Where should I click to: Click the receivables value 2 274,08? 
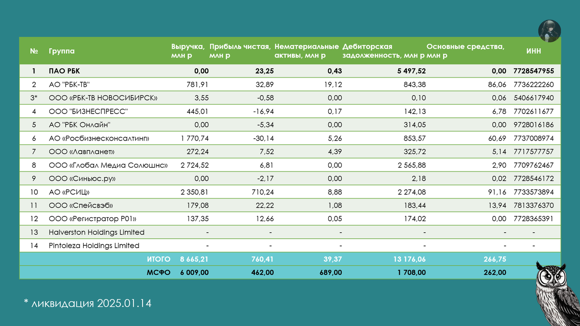411,192
